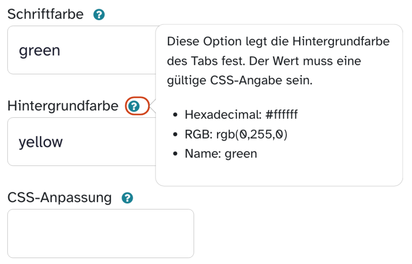Focus the Schriftfarbe field containing green
Image resolution: width=412 pixels, height=264 pixels.
(x=82, y=50)
